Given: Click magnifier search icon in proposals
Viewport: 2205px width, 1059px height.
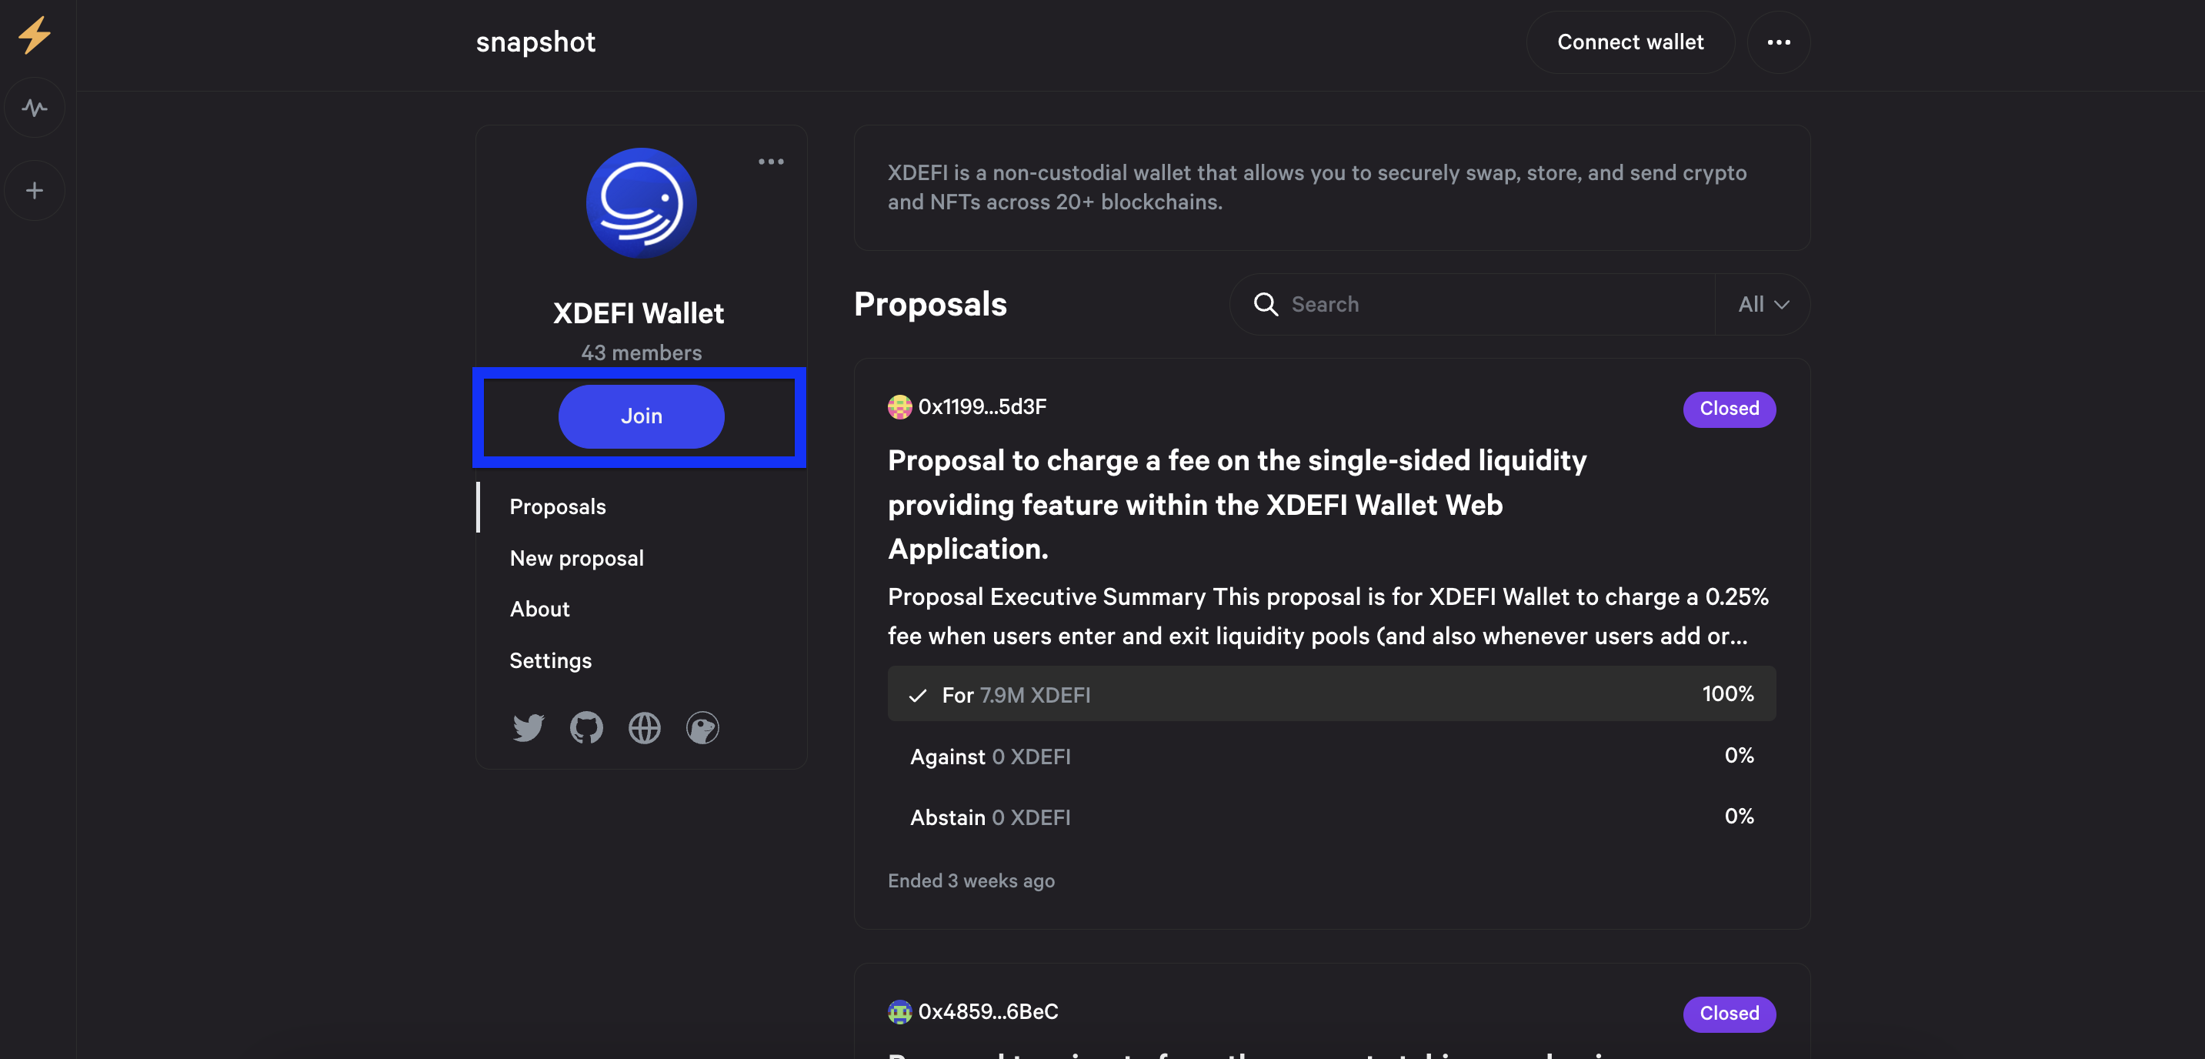Looking at the screenshot, I should pos(1265,304).
